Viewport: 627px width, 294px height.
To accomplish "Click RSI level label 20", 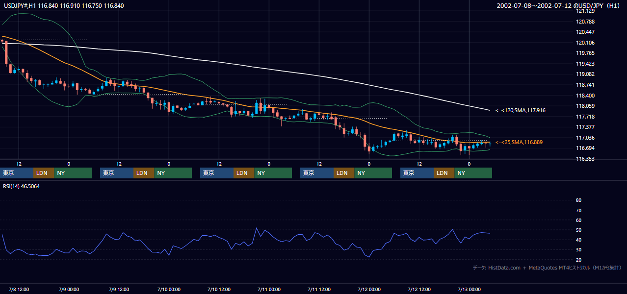I will 578,260.
